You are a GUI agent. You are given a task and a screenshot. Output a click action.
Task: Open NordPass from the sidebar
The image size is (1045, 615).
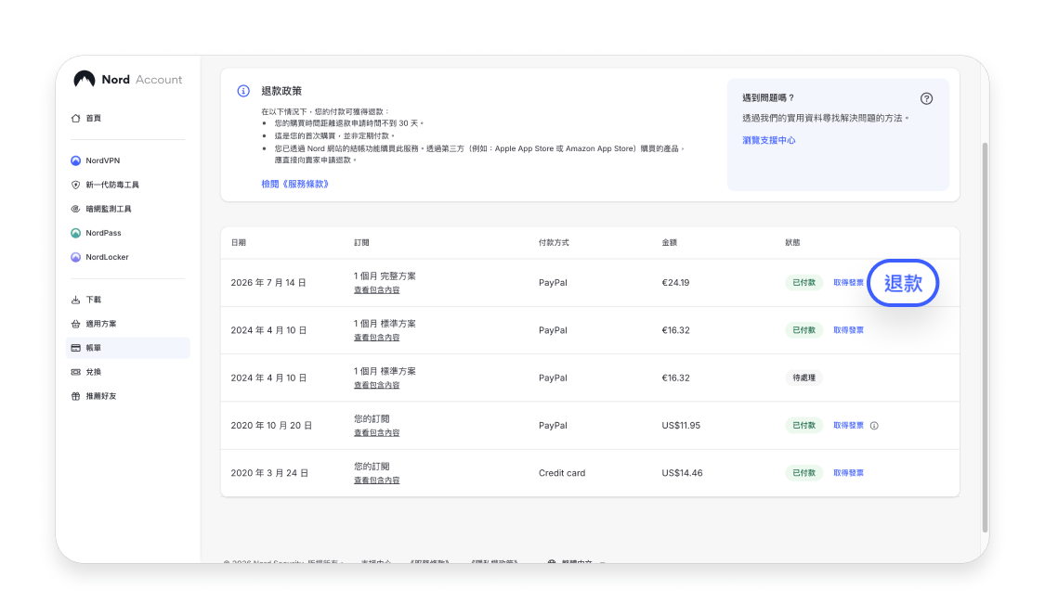click(x=96, y=233)
